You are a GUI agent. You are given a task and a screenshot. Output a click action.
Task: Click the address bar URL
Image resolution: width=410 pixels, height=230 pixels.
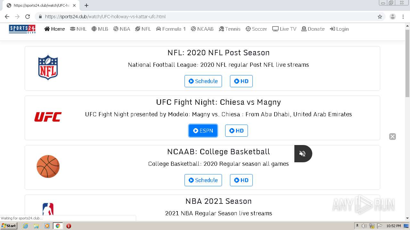[x=105, y=17]
